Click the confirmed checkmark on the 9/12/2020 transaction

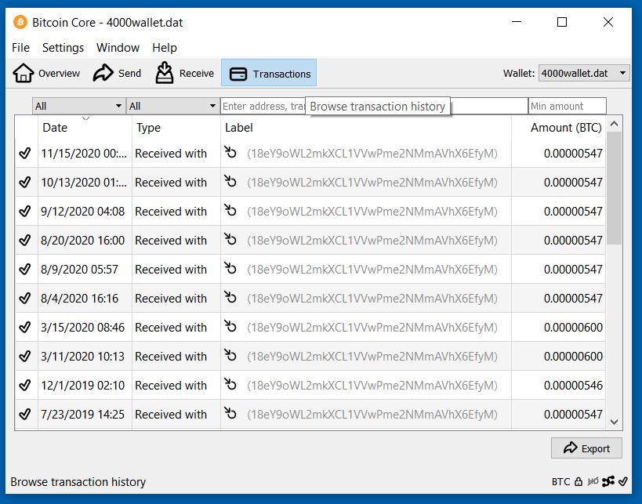(25, 211)
